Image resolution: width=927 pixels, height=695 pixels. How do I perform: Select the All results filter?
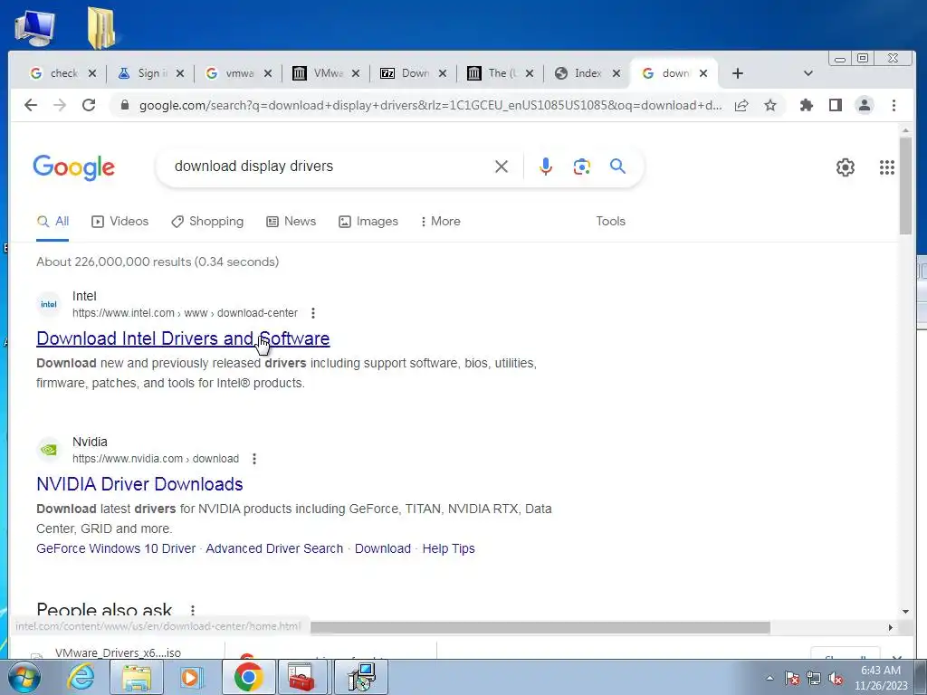click(x=53, y=221)
